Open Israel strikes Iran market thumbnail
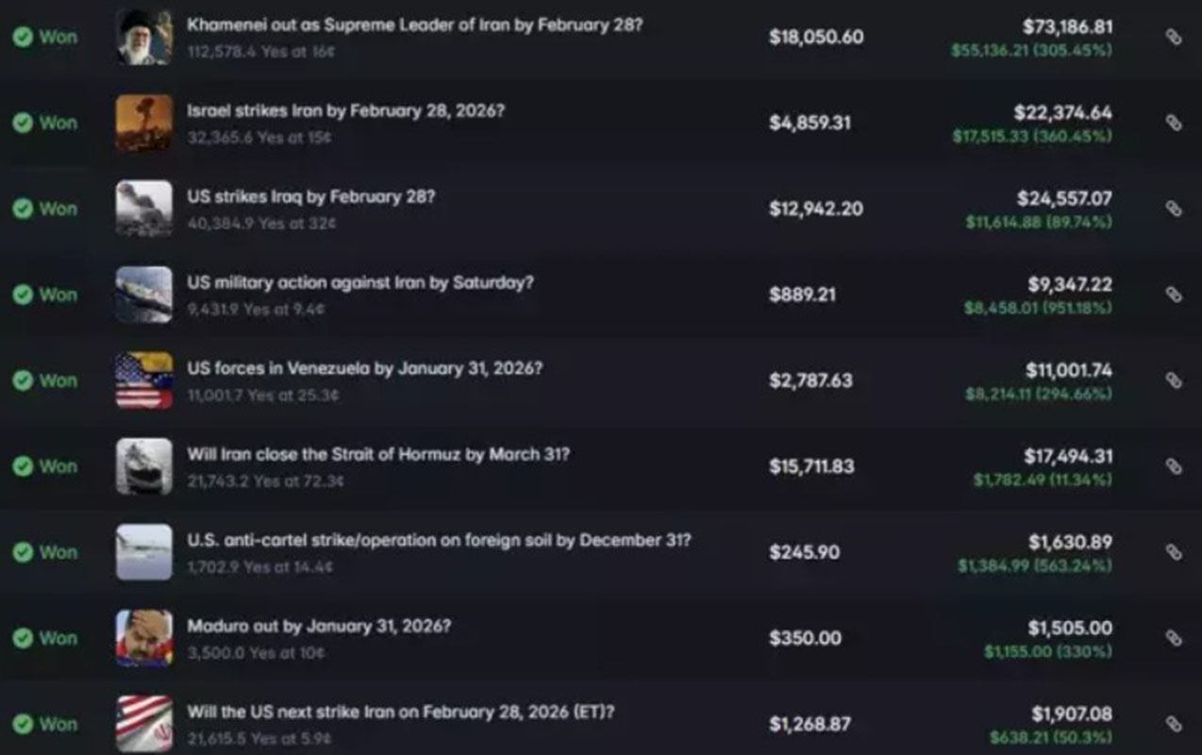The image size is (1202, 755). pyautogui.click(x=144, y=123)
